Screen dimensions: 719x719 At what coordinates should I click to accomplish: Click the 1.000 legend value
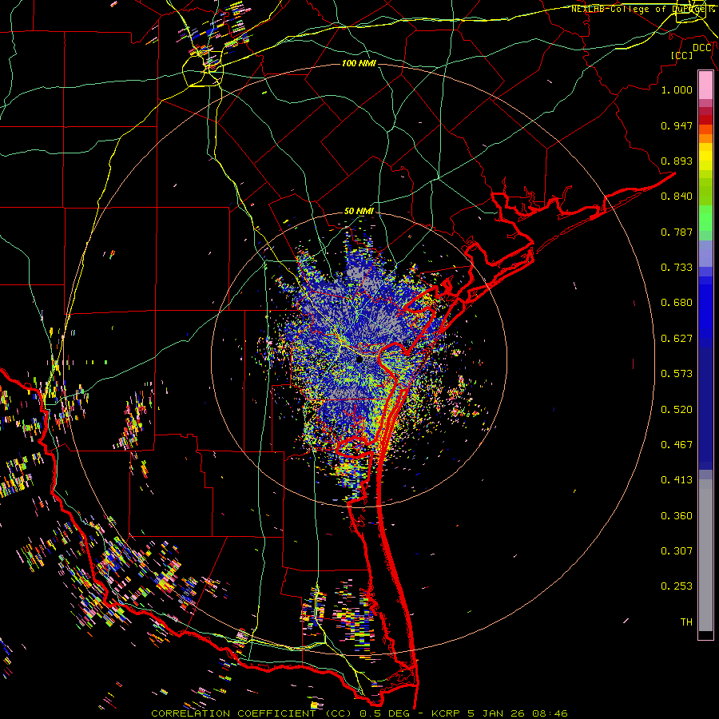click(677, 89)
